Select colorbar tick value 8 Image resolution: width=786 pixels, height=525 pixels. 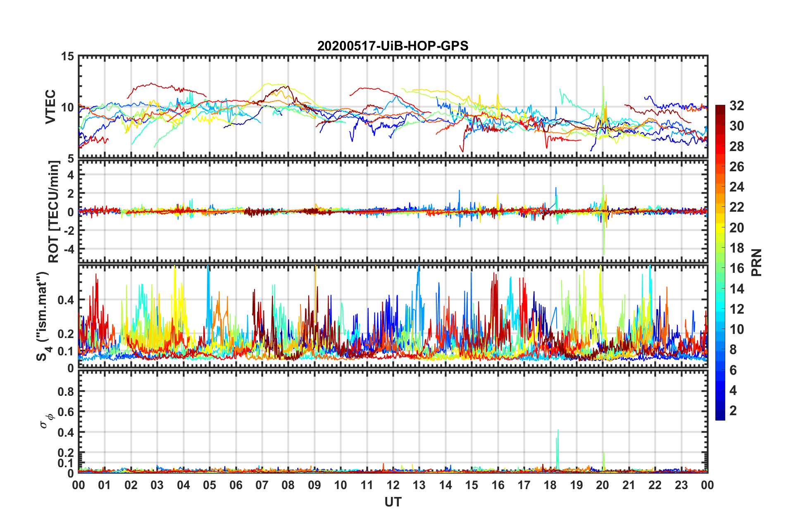(733, 350)
